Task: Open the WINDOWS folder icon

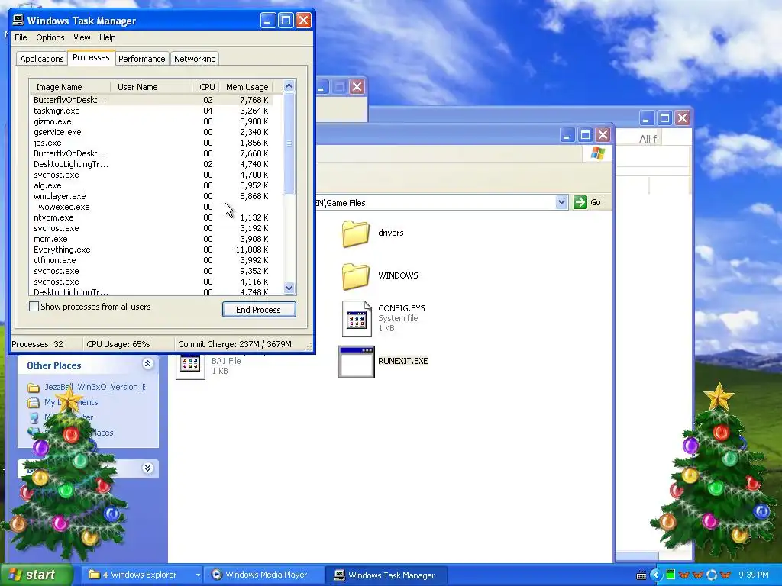Action: tap(356, 276)
